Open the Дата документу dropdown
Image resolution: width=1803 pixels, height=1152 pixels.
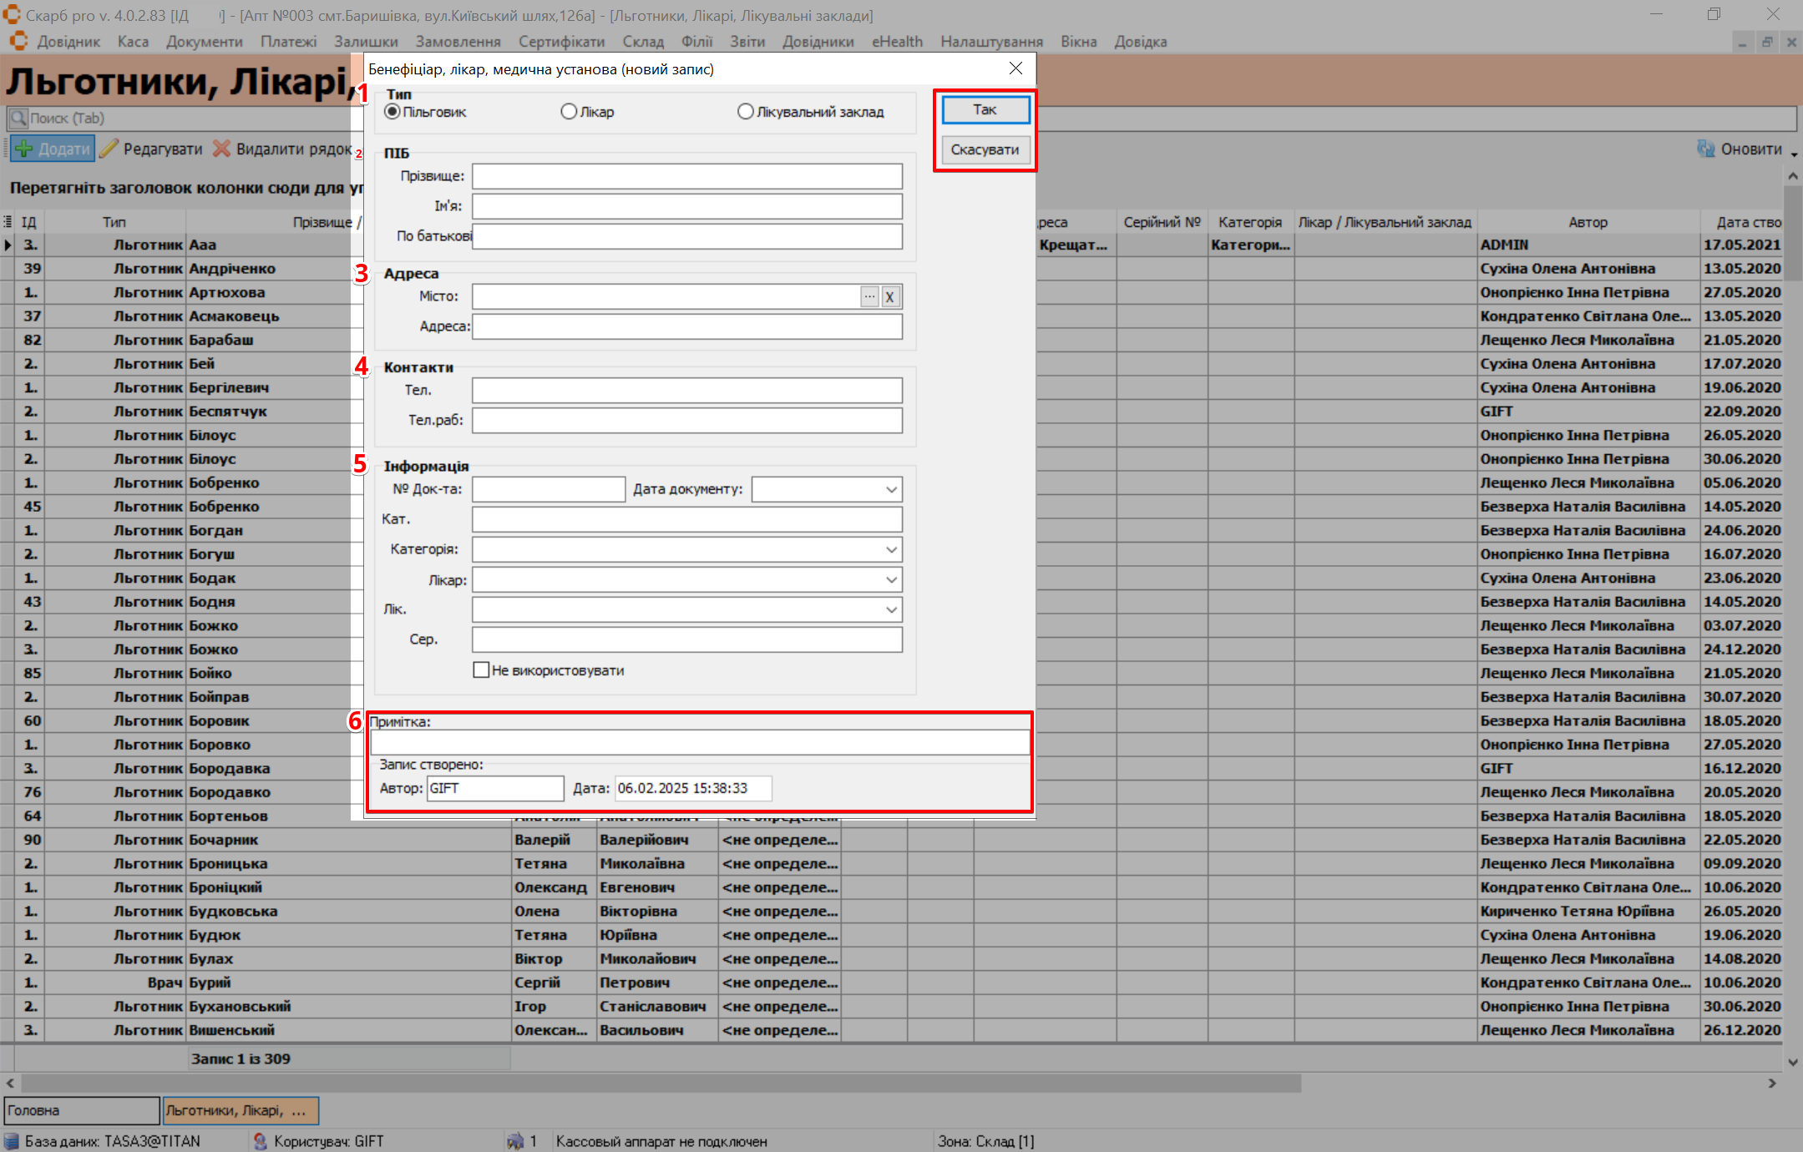click(x=891, y=489)
